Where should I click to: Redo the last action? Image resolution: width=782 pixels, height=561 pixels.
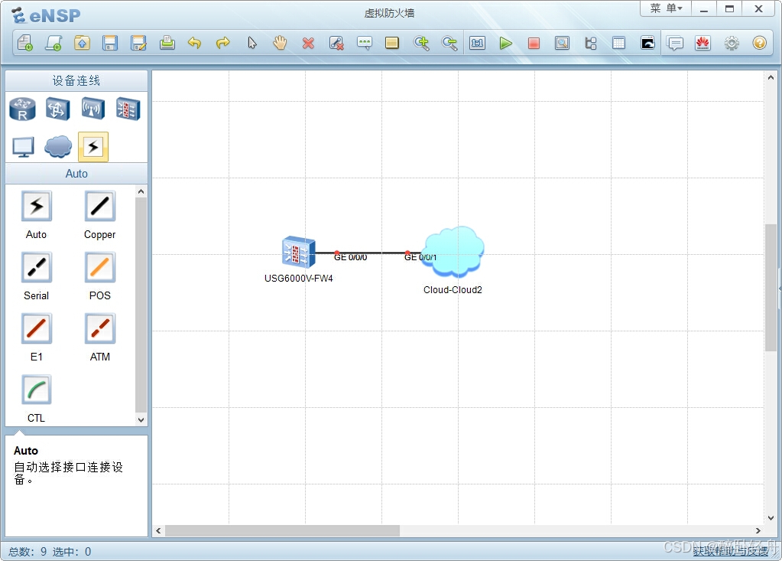[223, 43]
